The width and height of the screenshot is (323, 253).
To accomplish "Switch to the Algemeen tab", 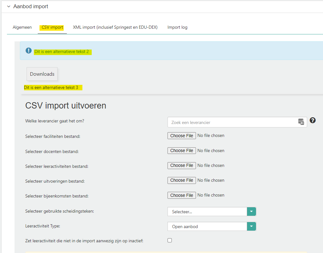I will (x=22, y=27).
